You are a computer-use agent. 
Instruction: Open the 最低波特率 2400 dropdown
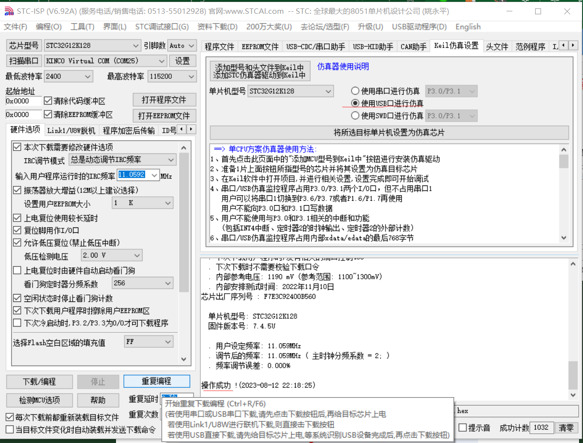click(x=69, y=76)
